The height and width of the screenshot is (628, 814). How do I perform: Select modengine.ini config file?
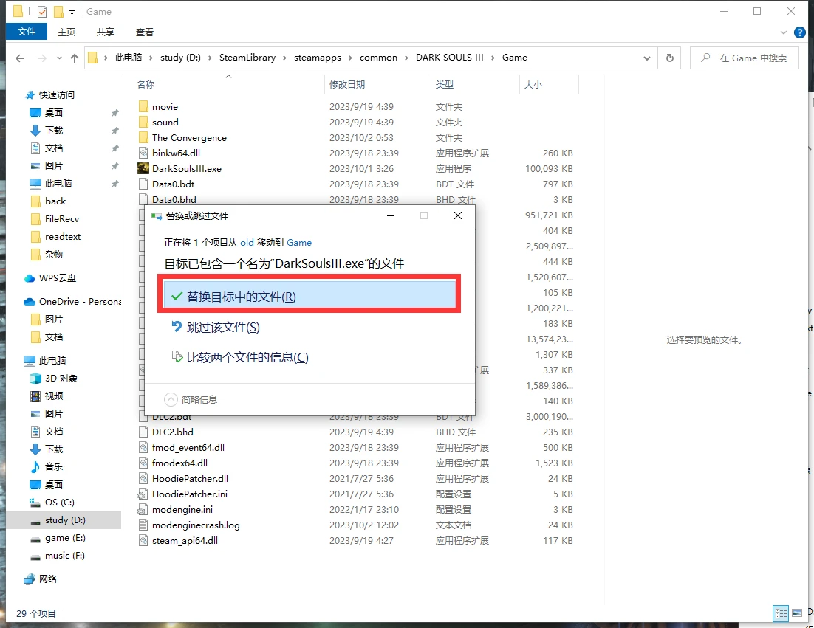(x=182, y=510)
